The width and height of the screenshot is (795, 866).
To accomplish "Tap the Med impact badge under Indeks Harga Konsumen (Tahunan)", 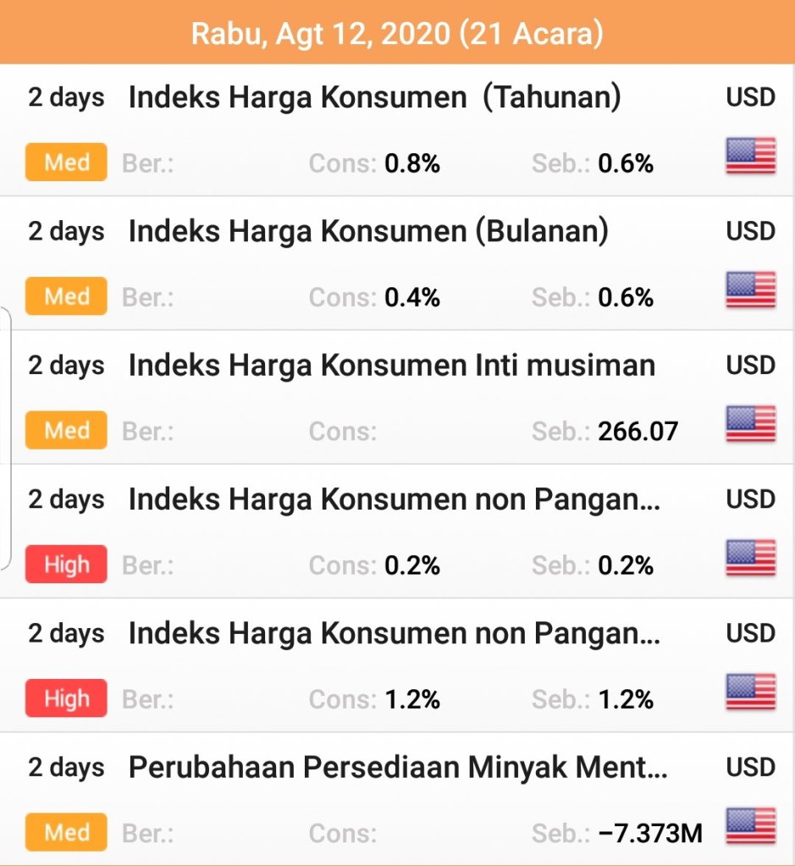I will [66, 163].
